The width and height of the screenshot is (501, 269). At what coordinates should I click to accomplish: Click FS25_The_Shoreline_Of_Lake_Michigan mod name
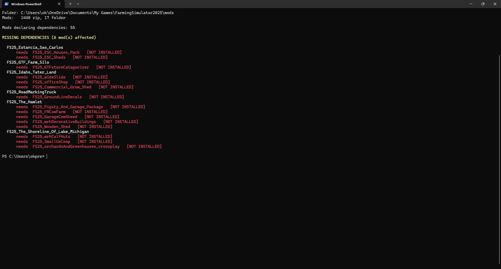[48, 132]
